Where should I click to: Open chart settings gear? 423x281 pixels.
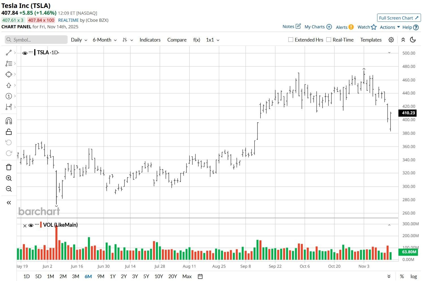click(391, 40)
